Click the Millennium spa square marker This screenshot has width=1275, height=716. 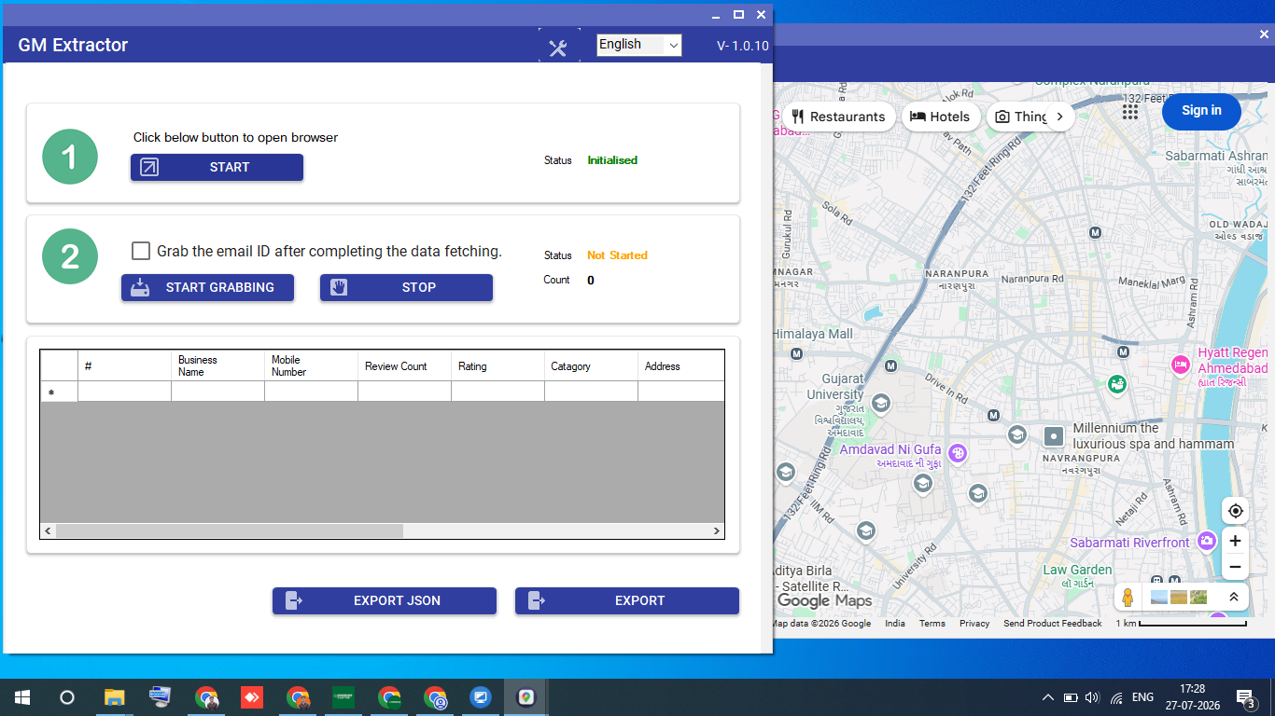tap(1054, 435)
